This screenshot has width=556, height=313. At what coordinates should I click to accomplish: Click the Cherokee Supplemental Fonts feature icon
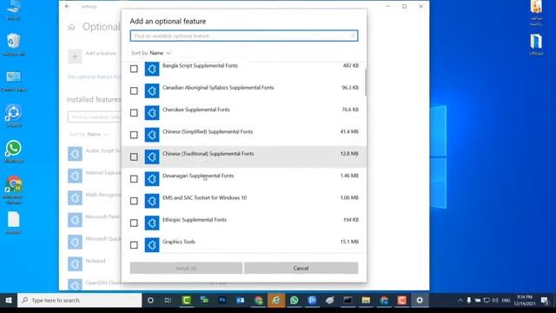point(152,113)
